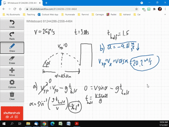Select the Draw pencil tool
The image size is (169, 127).
click(12, 48)
